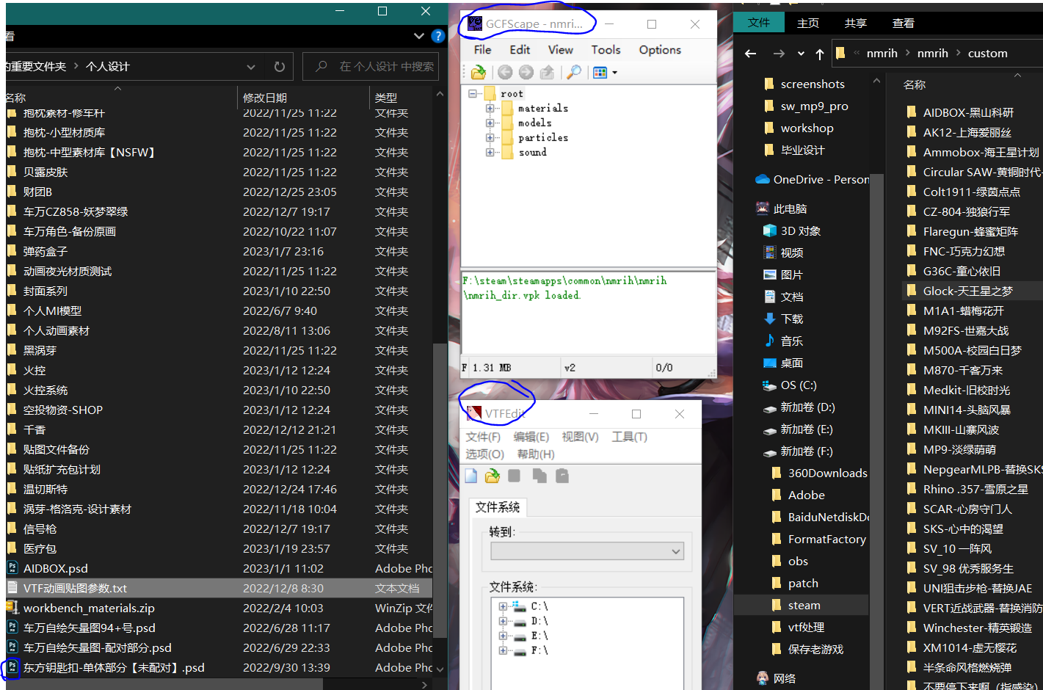
Task: Click the 个人设计 breadcrumb in left Explorer
Action: pyautogui.click(x=108, y=66)
